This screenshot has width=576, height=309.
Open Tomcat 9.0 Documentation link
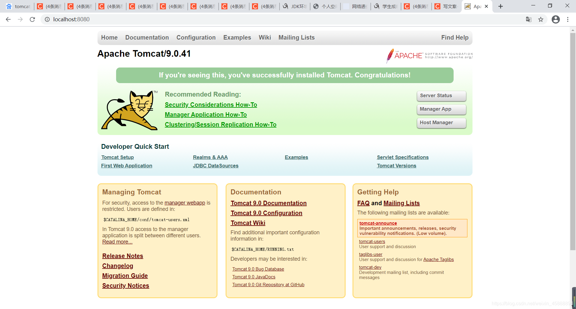click(x=268, y=203)
